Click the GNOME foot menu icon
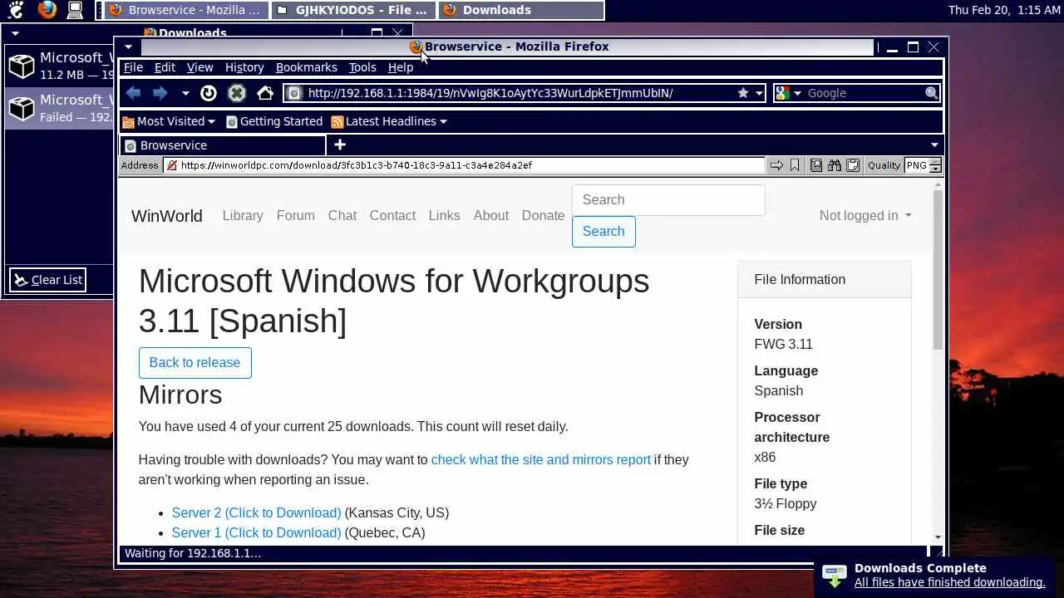 (x=16, y=10)
